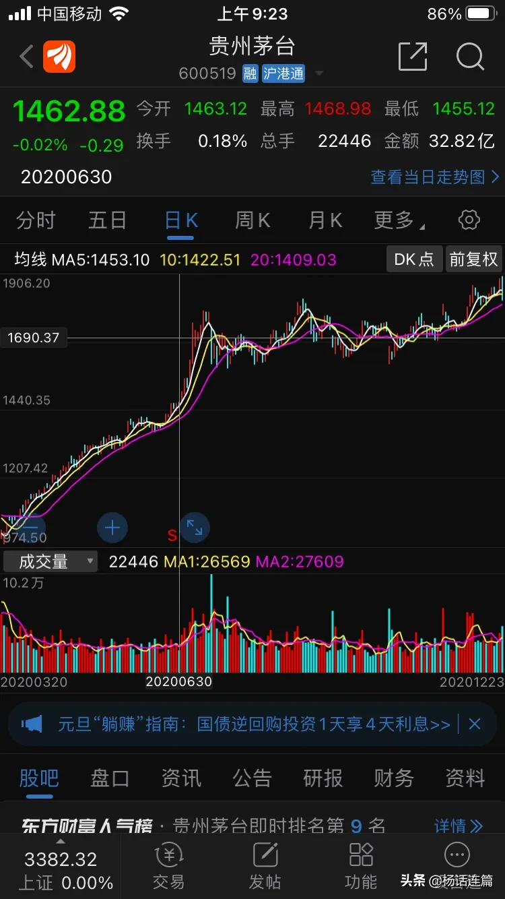Screen dimensions: 505x899
Task: Tap the 1690.37 crosshair price label
Action: tap(34, 338)
